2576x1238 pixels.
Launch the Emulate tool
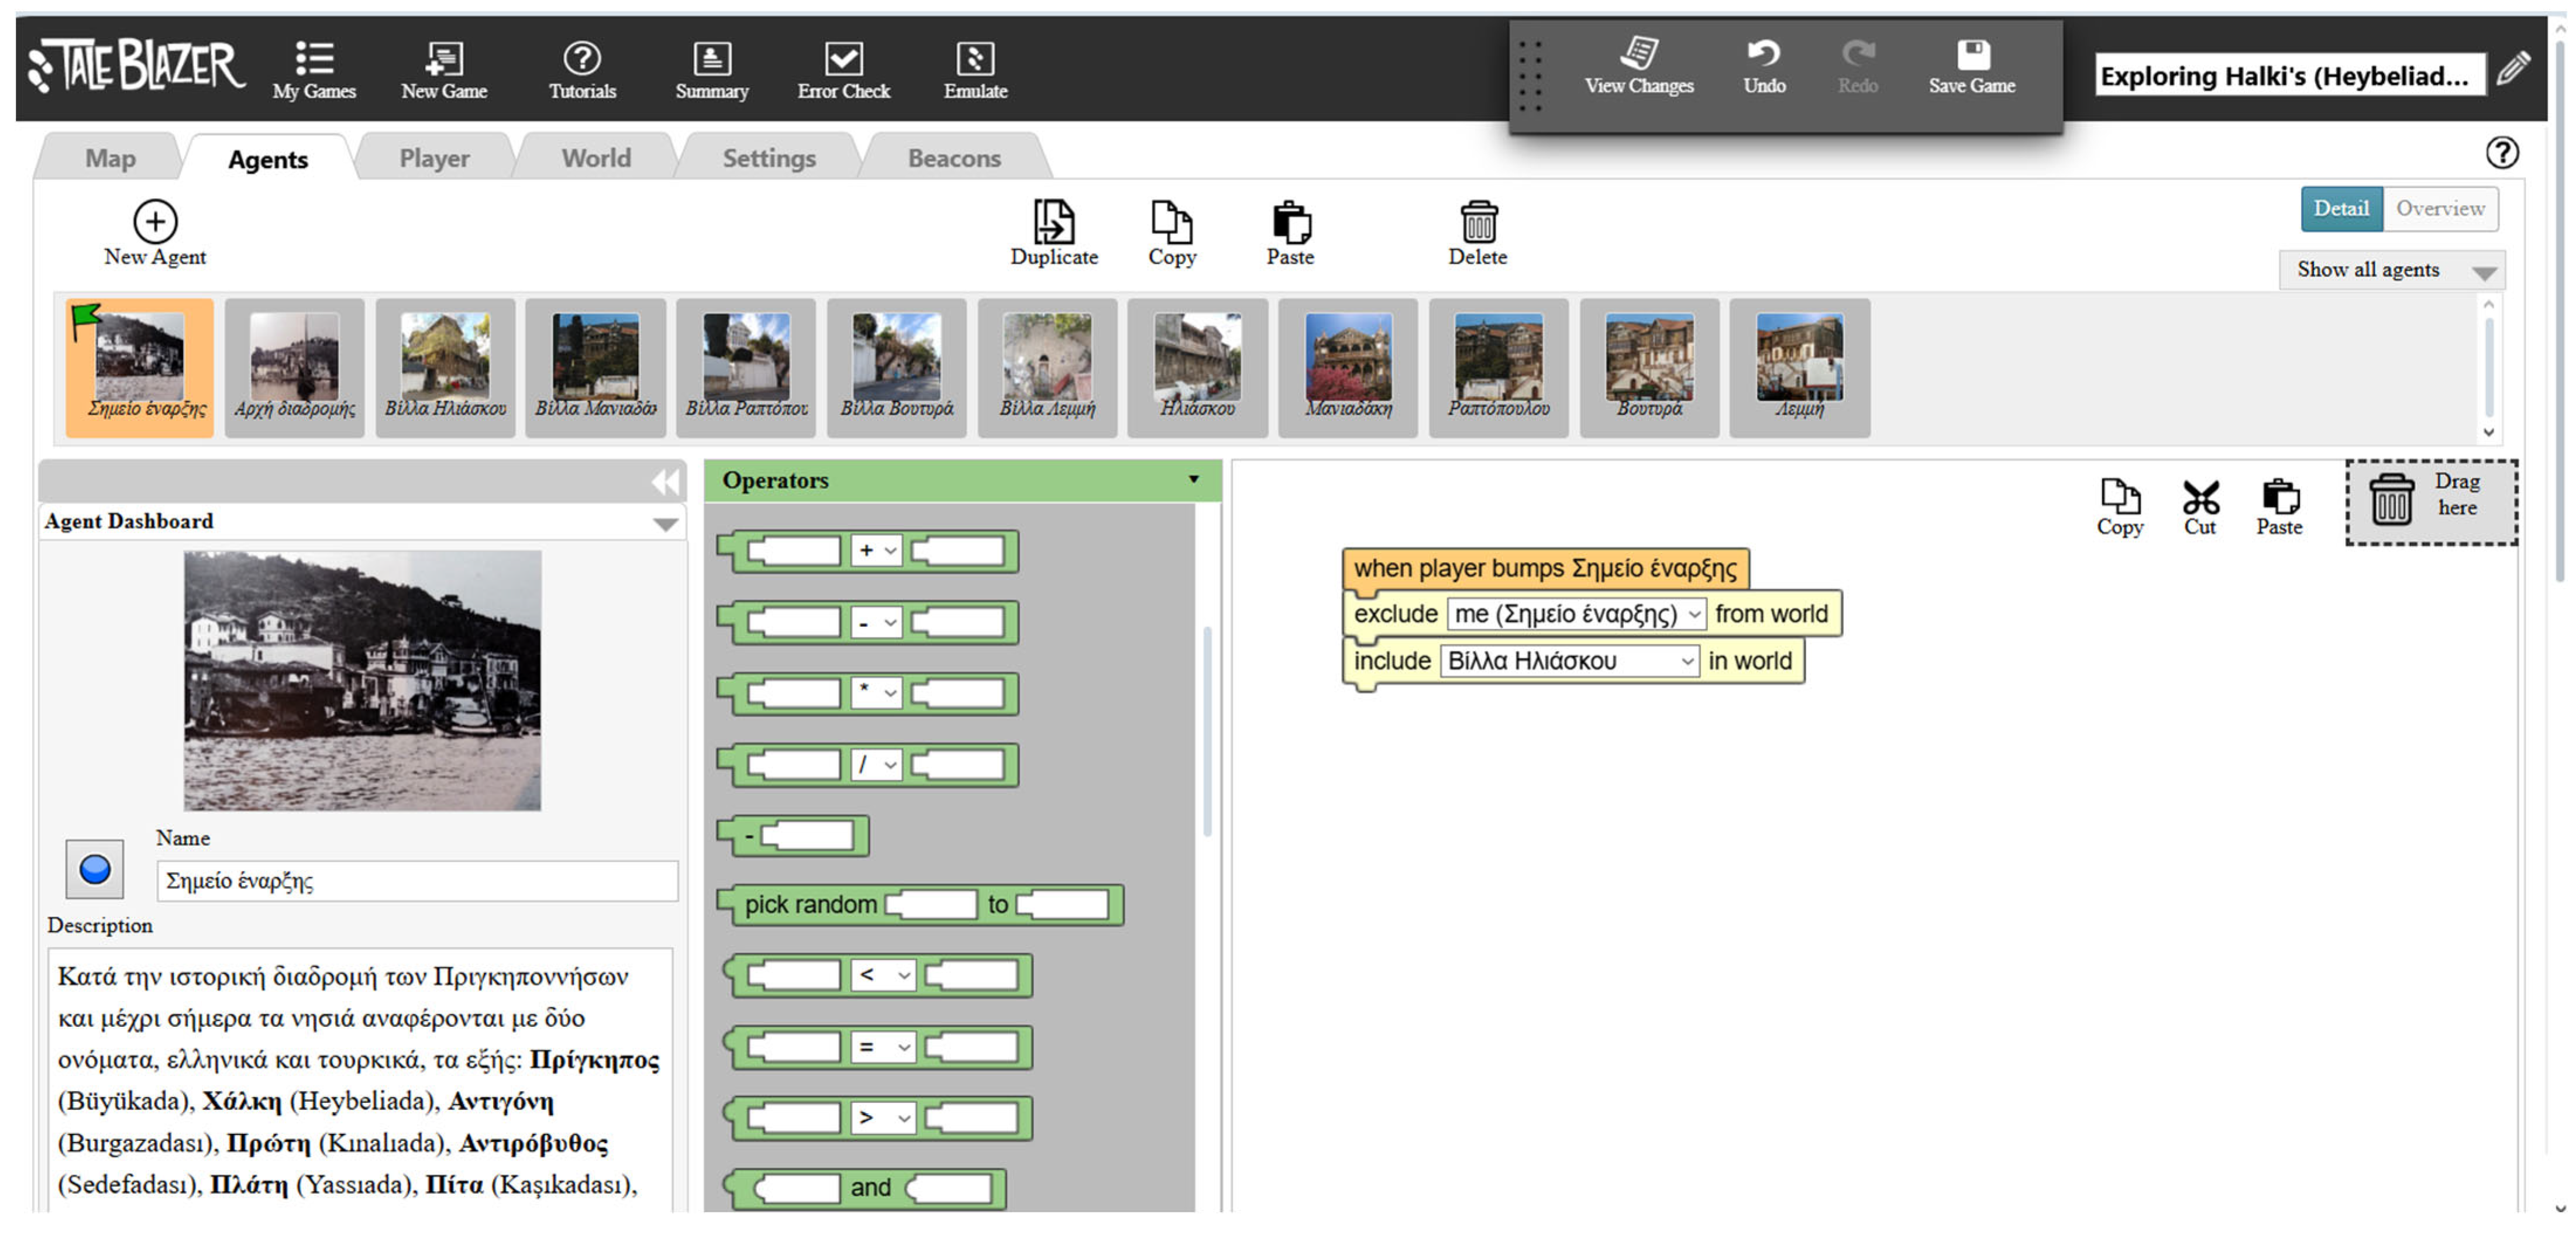(x=975, y=70)
